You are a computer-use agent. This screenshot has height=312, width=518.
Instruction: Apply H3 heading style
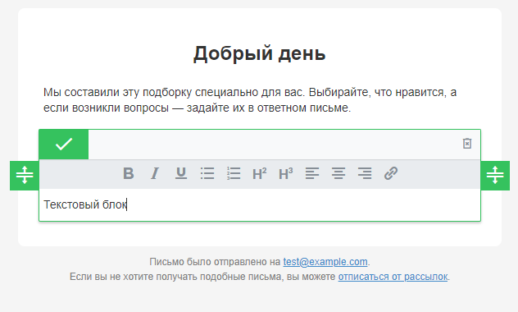pos(286,173)
